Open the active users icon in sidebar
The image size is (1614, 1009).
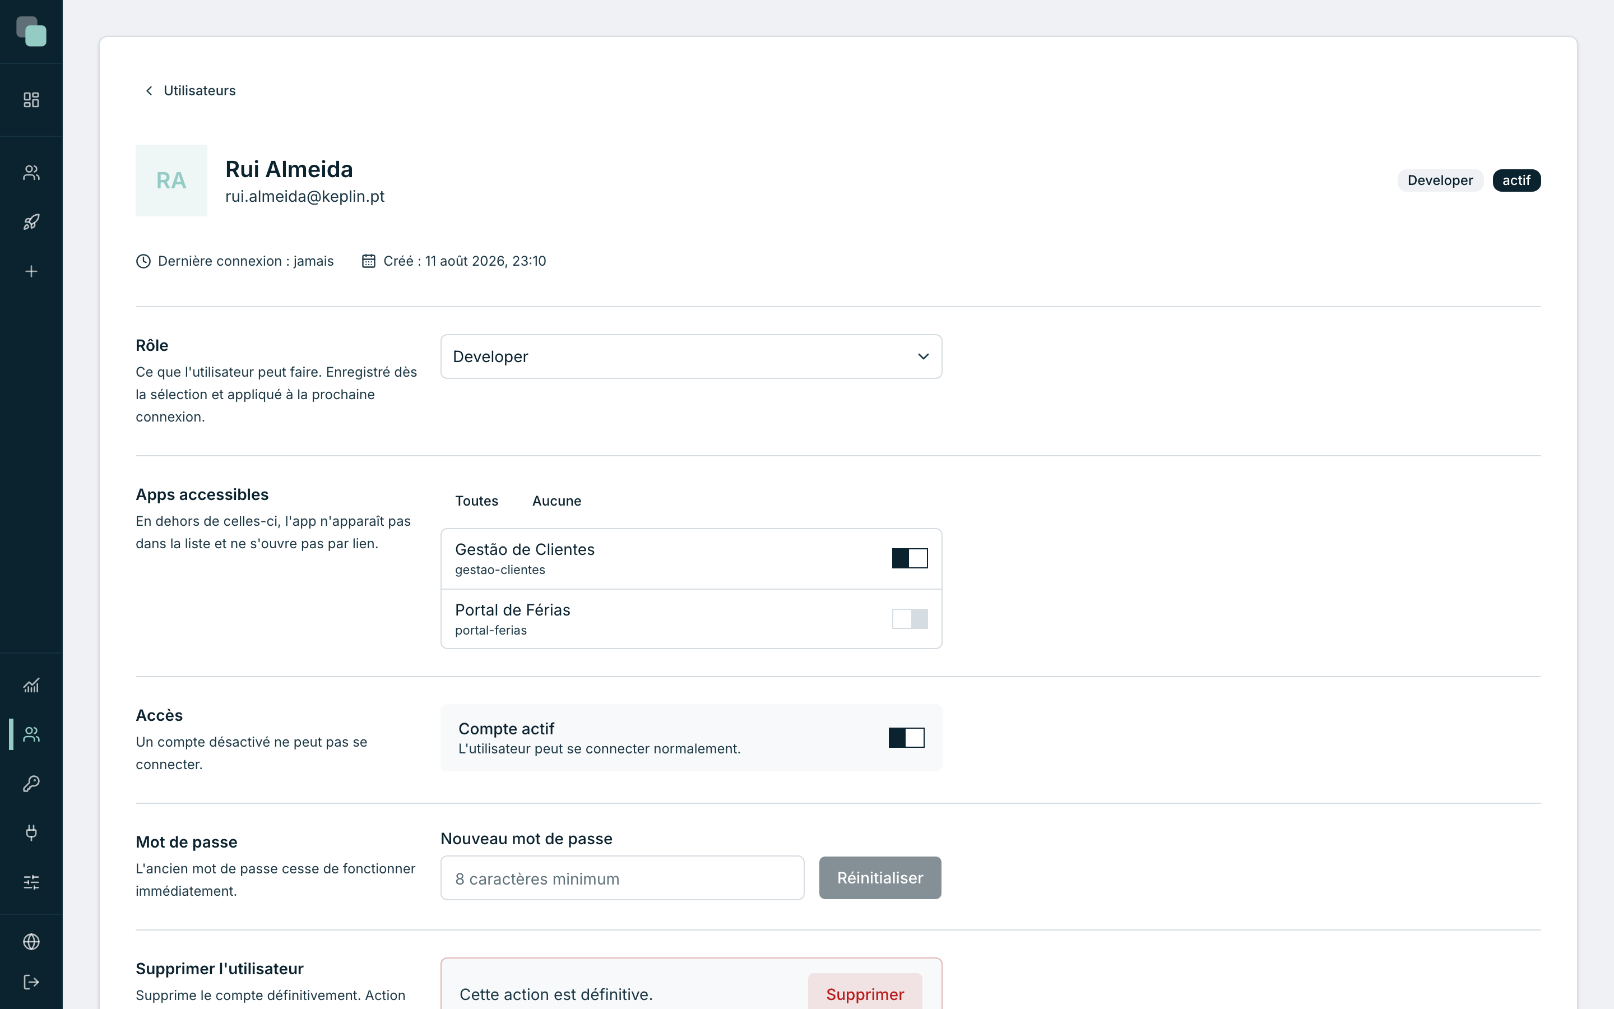click(31, 734)
